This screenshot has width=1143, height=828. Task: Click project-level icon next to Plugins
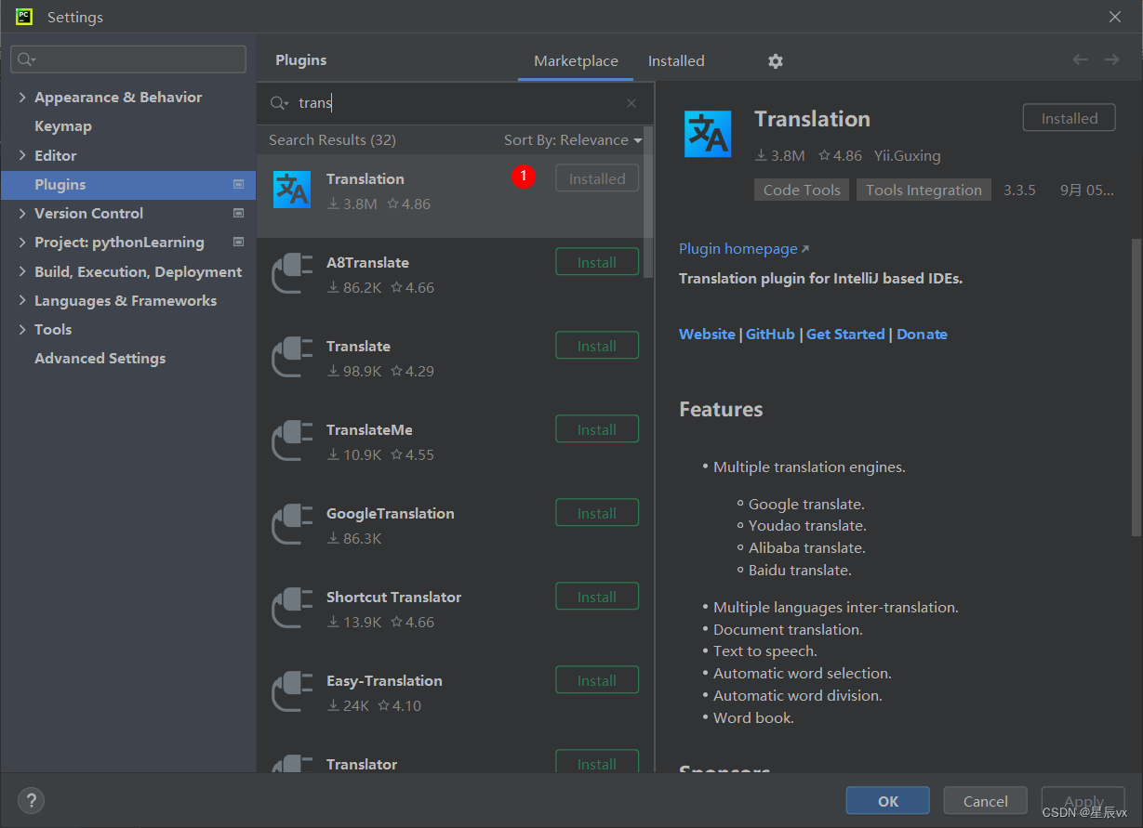(x=239, y=184)
